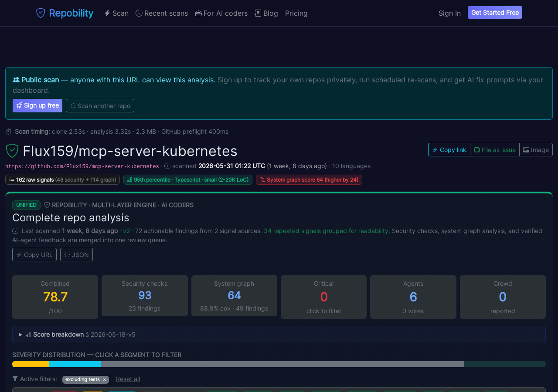Go to Recent scans

pyautogui.click(x=162, y=13)
